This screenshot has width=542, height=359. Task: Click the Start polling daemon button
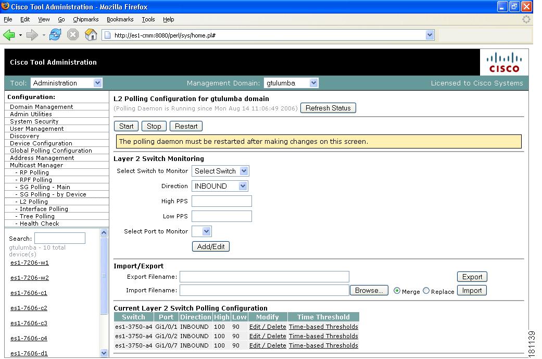(x=126, y=126)
